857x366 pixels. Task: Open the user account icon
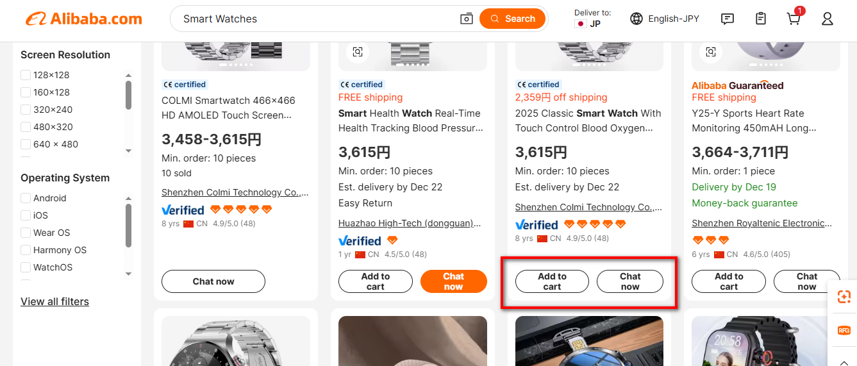coord(827,19)
